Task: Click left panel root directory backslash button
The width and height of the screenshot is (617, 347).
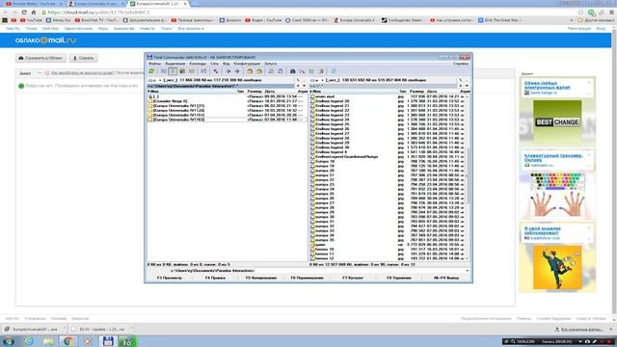Action: click(298, 80)
